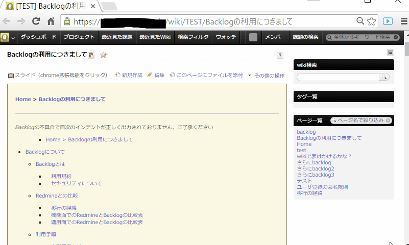Open the help question mark button
Screen dimensions: 409x245
(x=280, y=55)
